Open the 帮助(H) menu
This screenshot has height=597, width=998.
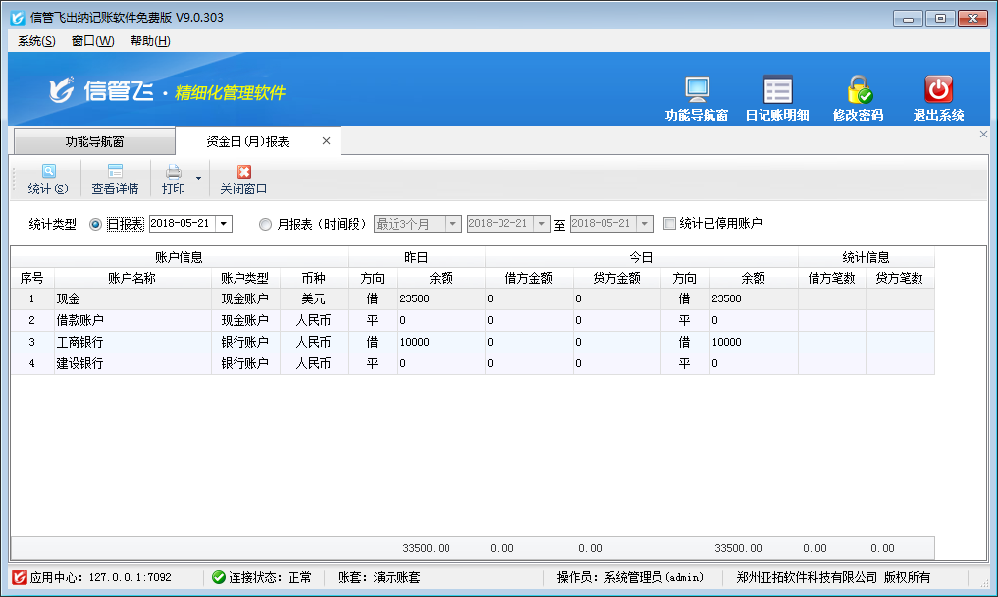point(150,41)
